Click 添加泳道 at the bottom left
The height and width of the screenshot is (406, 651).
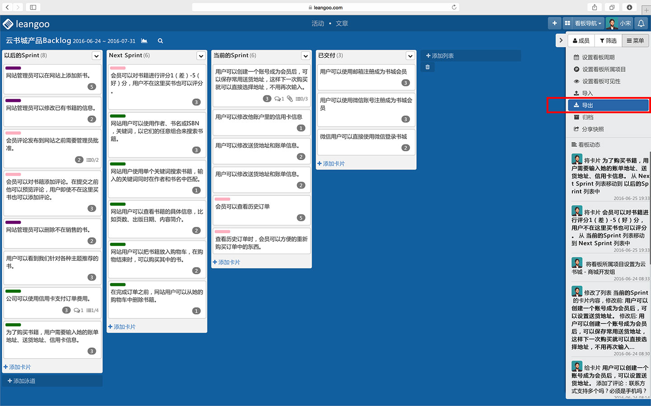[x=21, y=381]
